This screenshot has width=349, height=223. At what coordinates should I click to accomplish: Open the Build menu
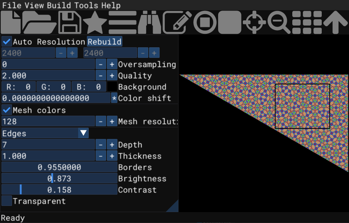pos(59,5)
